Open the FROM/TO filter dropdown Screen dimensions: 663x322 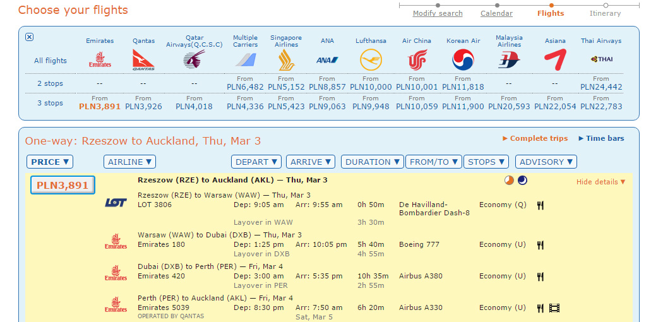tap(434, 162)
